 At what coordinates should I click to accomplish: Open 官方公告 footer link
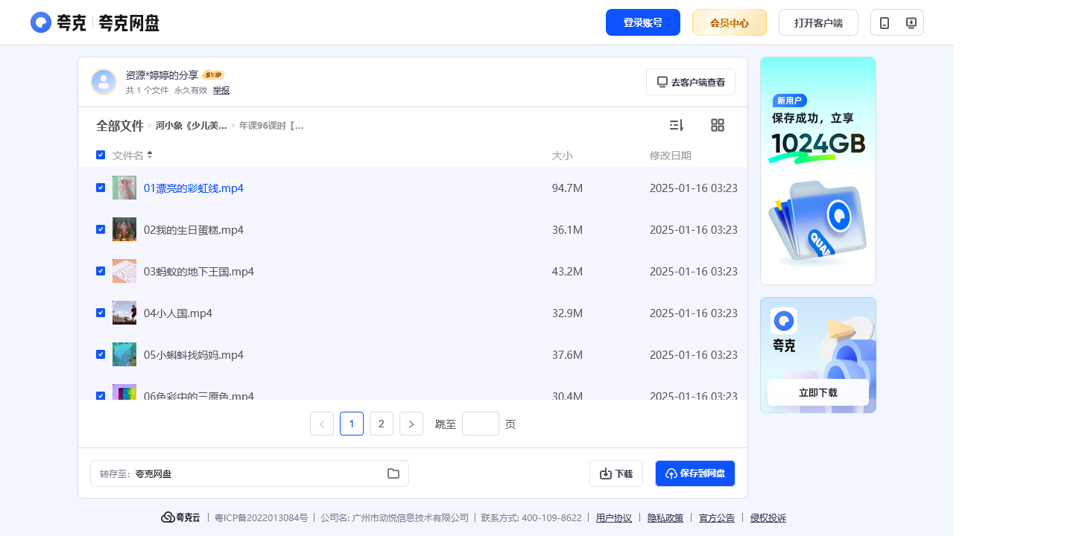coord(717,517)
